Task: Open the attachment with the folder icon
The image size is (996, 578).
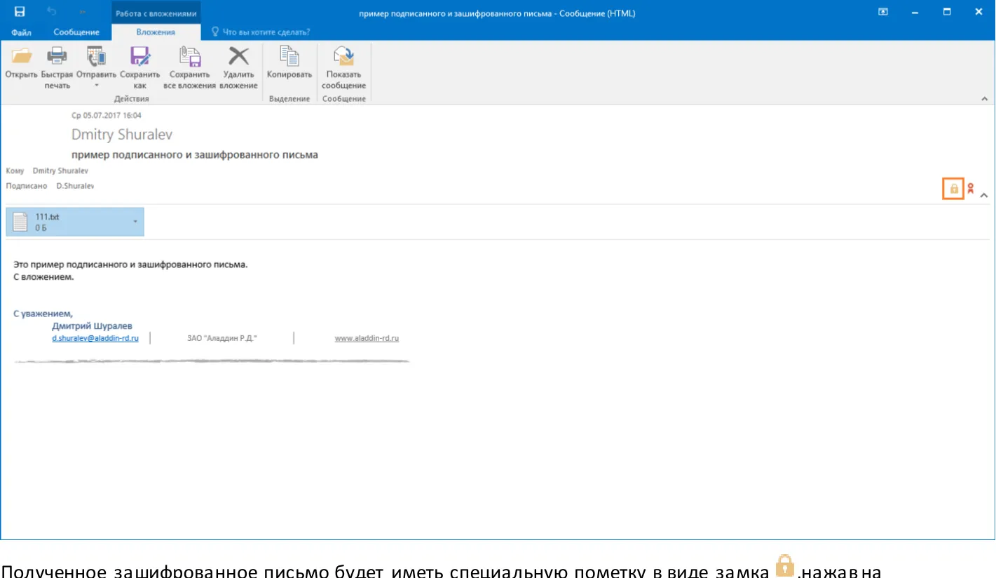Action: coord(21,63)
